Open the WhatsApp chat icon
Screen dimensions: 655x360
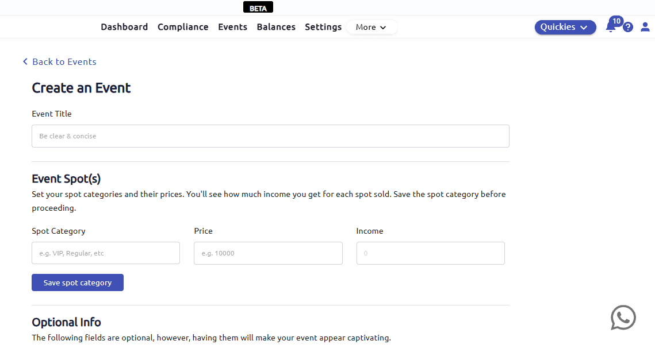623,318
